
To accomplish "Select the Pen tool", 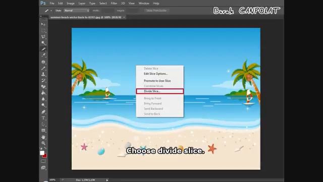I will click(x=43, y=112).
